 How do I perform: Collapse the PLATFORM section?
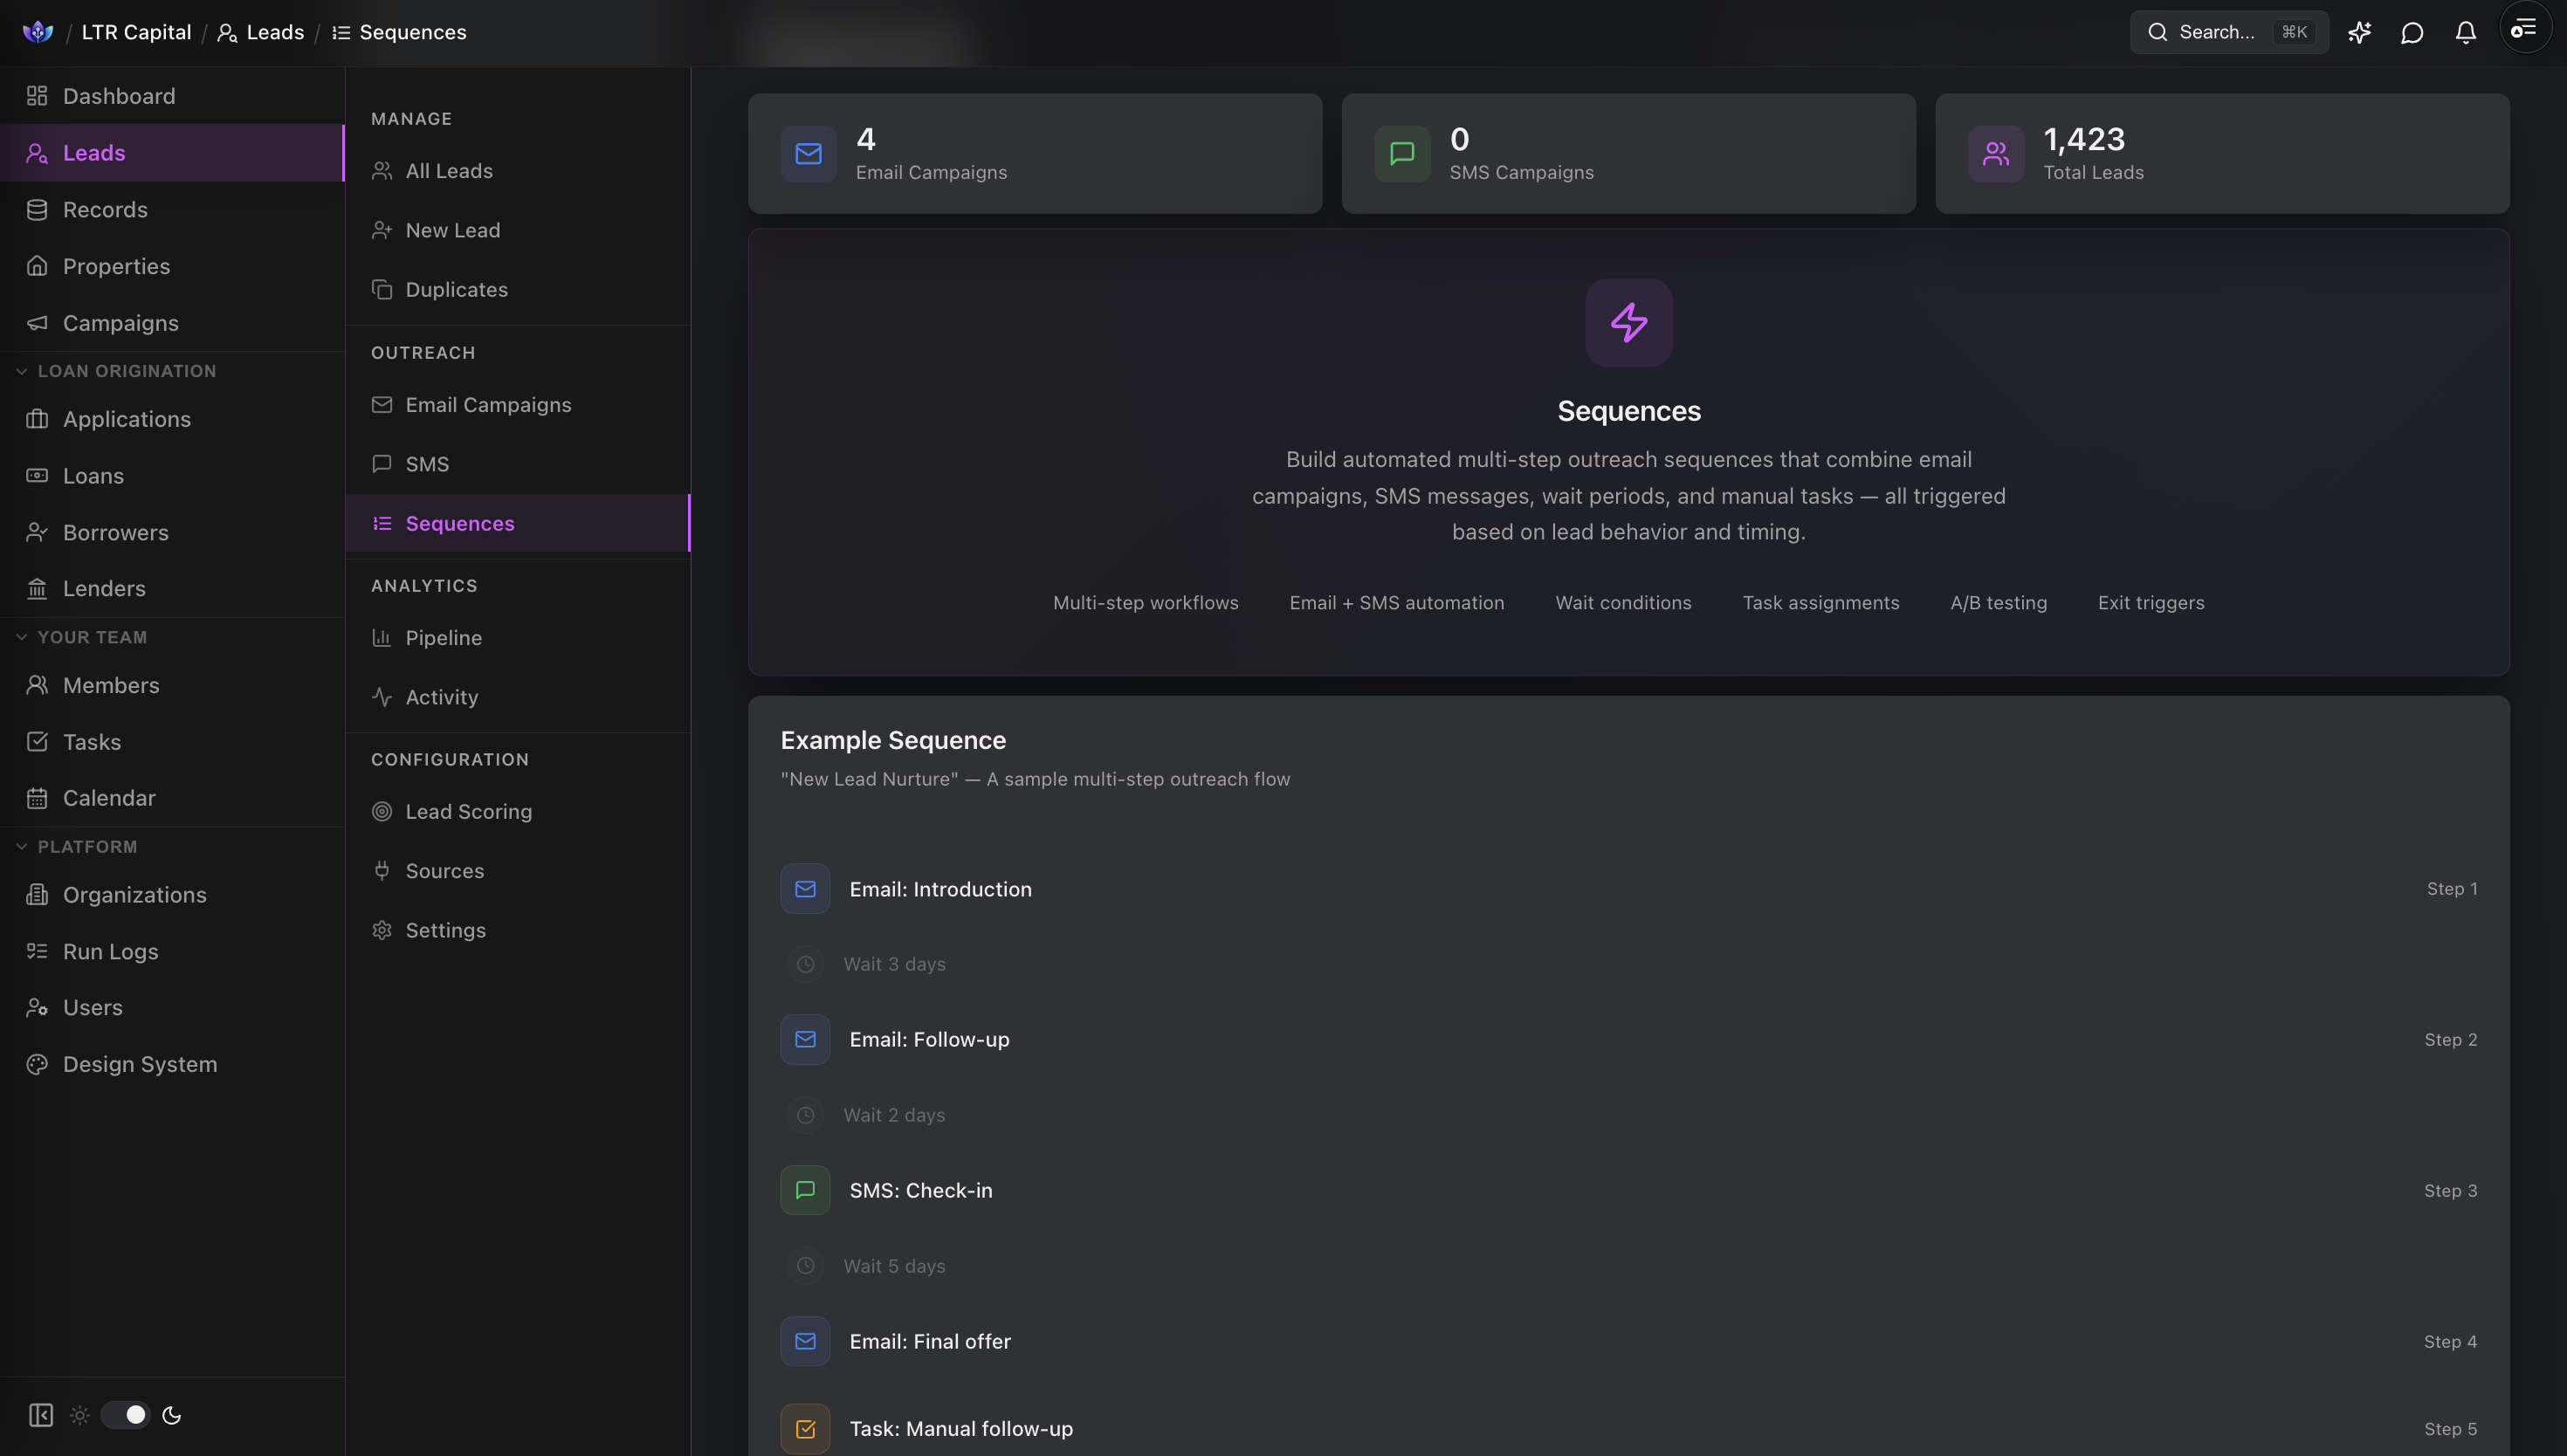[22, 846]
